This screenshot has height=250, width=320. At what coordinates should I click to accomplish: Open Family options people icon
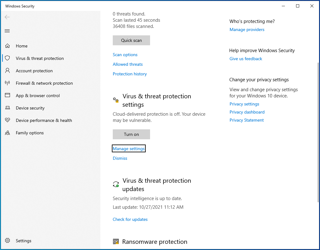coord(7,133)
